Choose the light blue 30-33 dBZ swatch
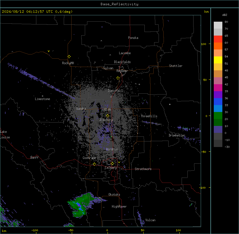This screenshot has height=234, width=239. [x=218, y=109]
